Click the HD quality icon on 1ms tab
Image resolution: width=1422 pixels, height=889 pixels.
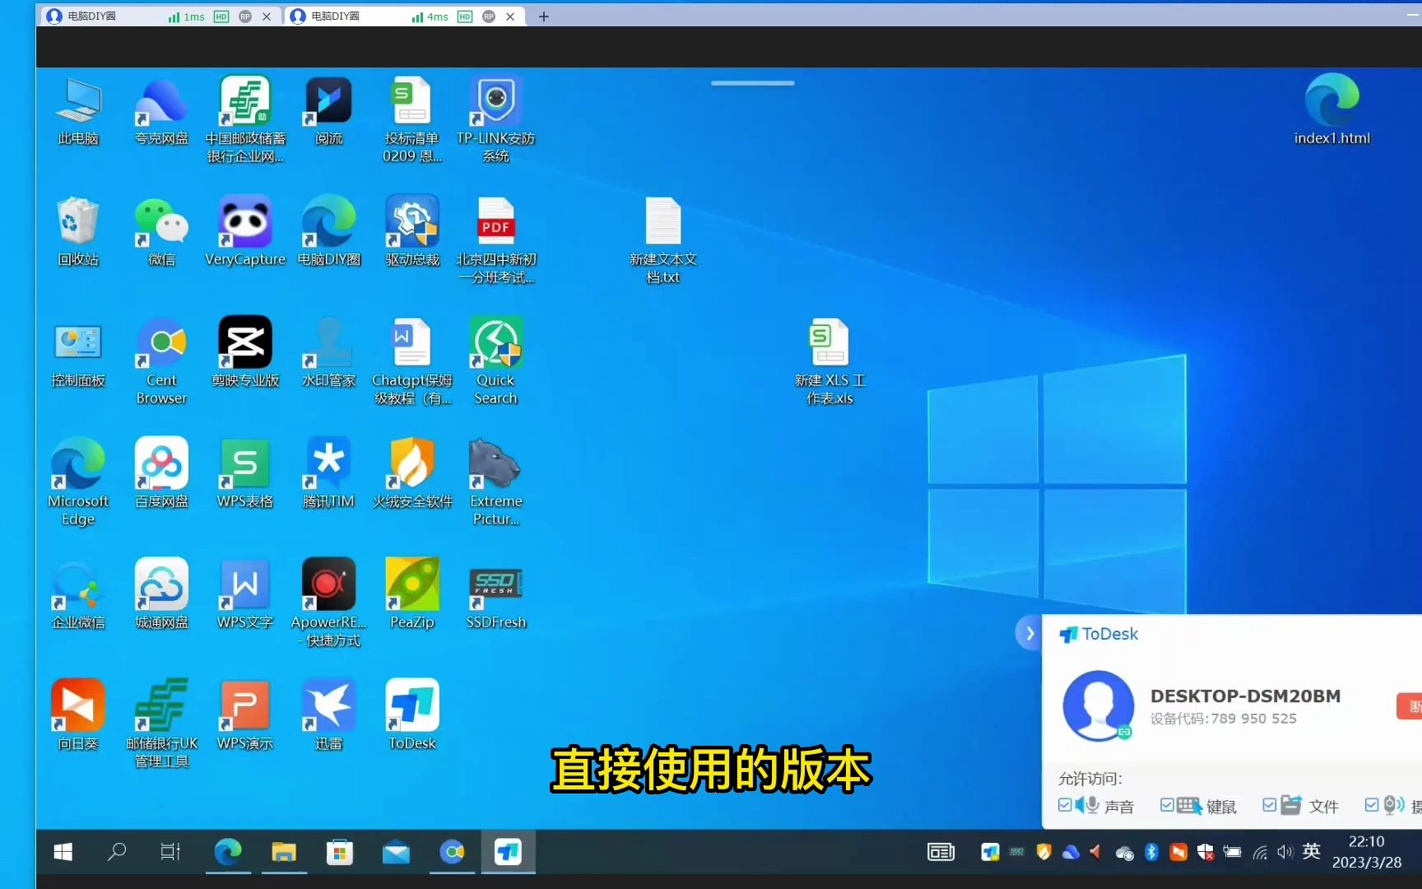point(221,16)
